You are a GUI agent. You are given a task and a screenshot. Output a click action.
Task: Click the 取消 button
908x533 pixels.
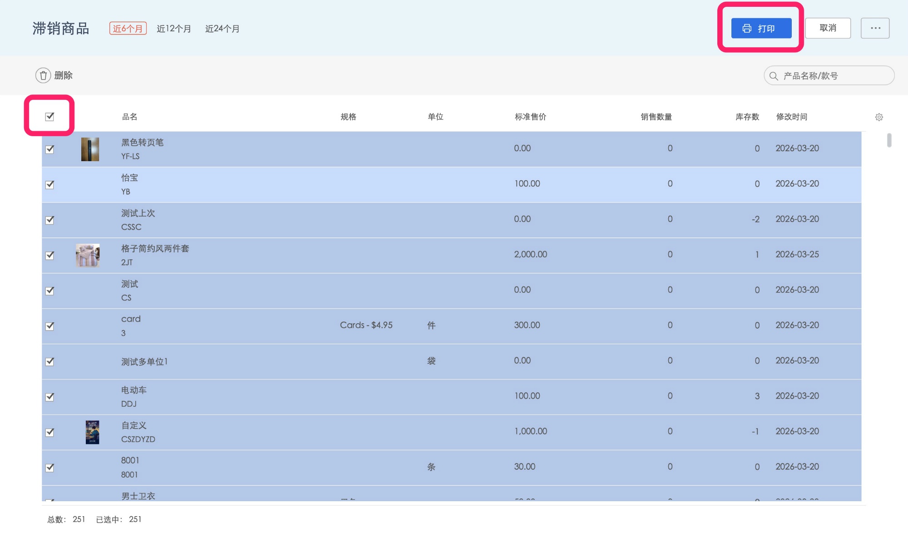pyautogui.click(x=828, y=28)
